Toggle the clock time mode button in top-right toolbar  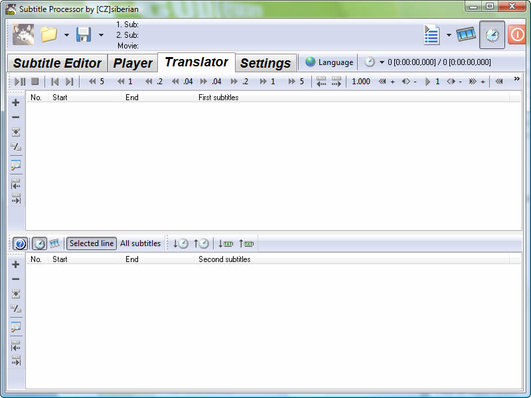[x=492, y=34]
